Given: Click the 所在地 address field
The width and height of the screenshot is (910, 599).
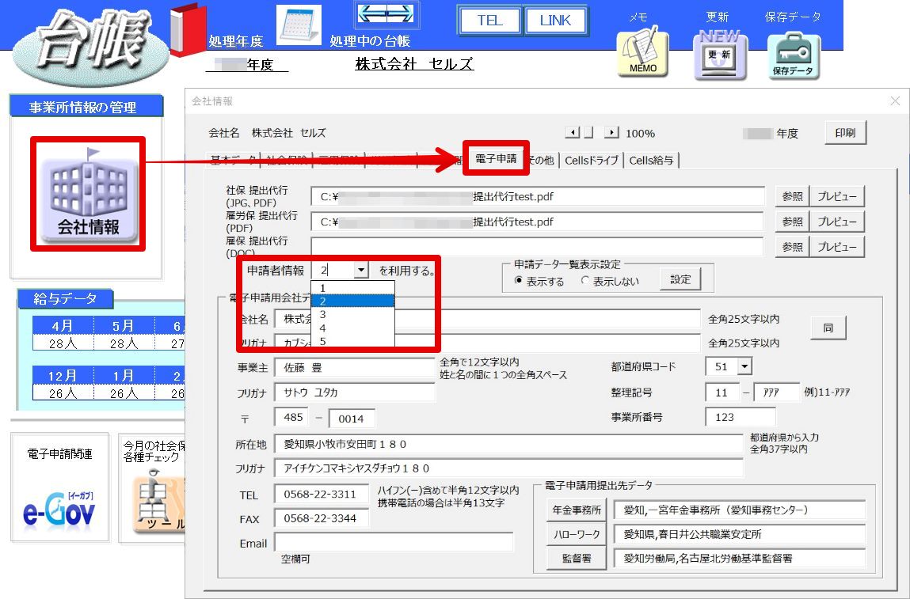Looking at the screenshot, I should coord(509,444).
